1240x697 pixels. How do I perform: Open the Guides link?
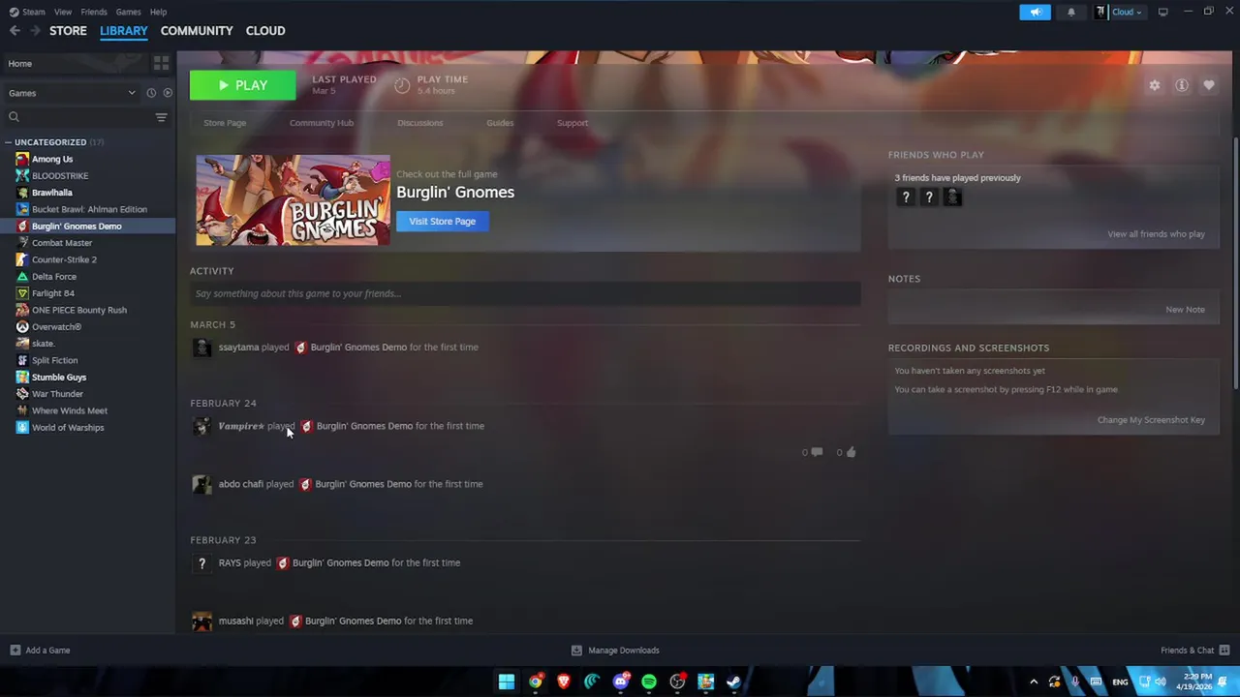pos(500,123)
